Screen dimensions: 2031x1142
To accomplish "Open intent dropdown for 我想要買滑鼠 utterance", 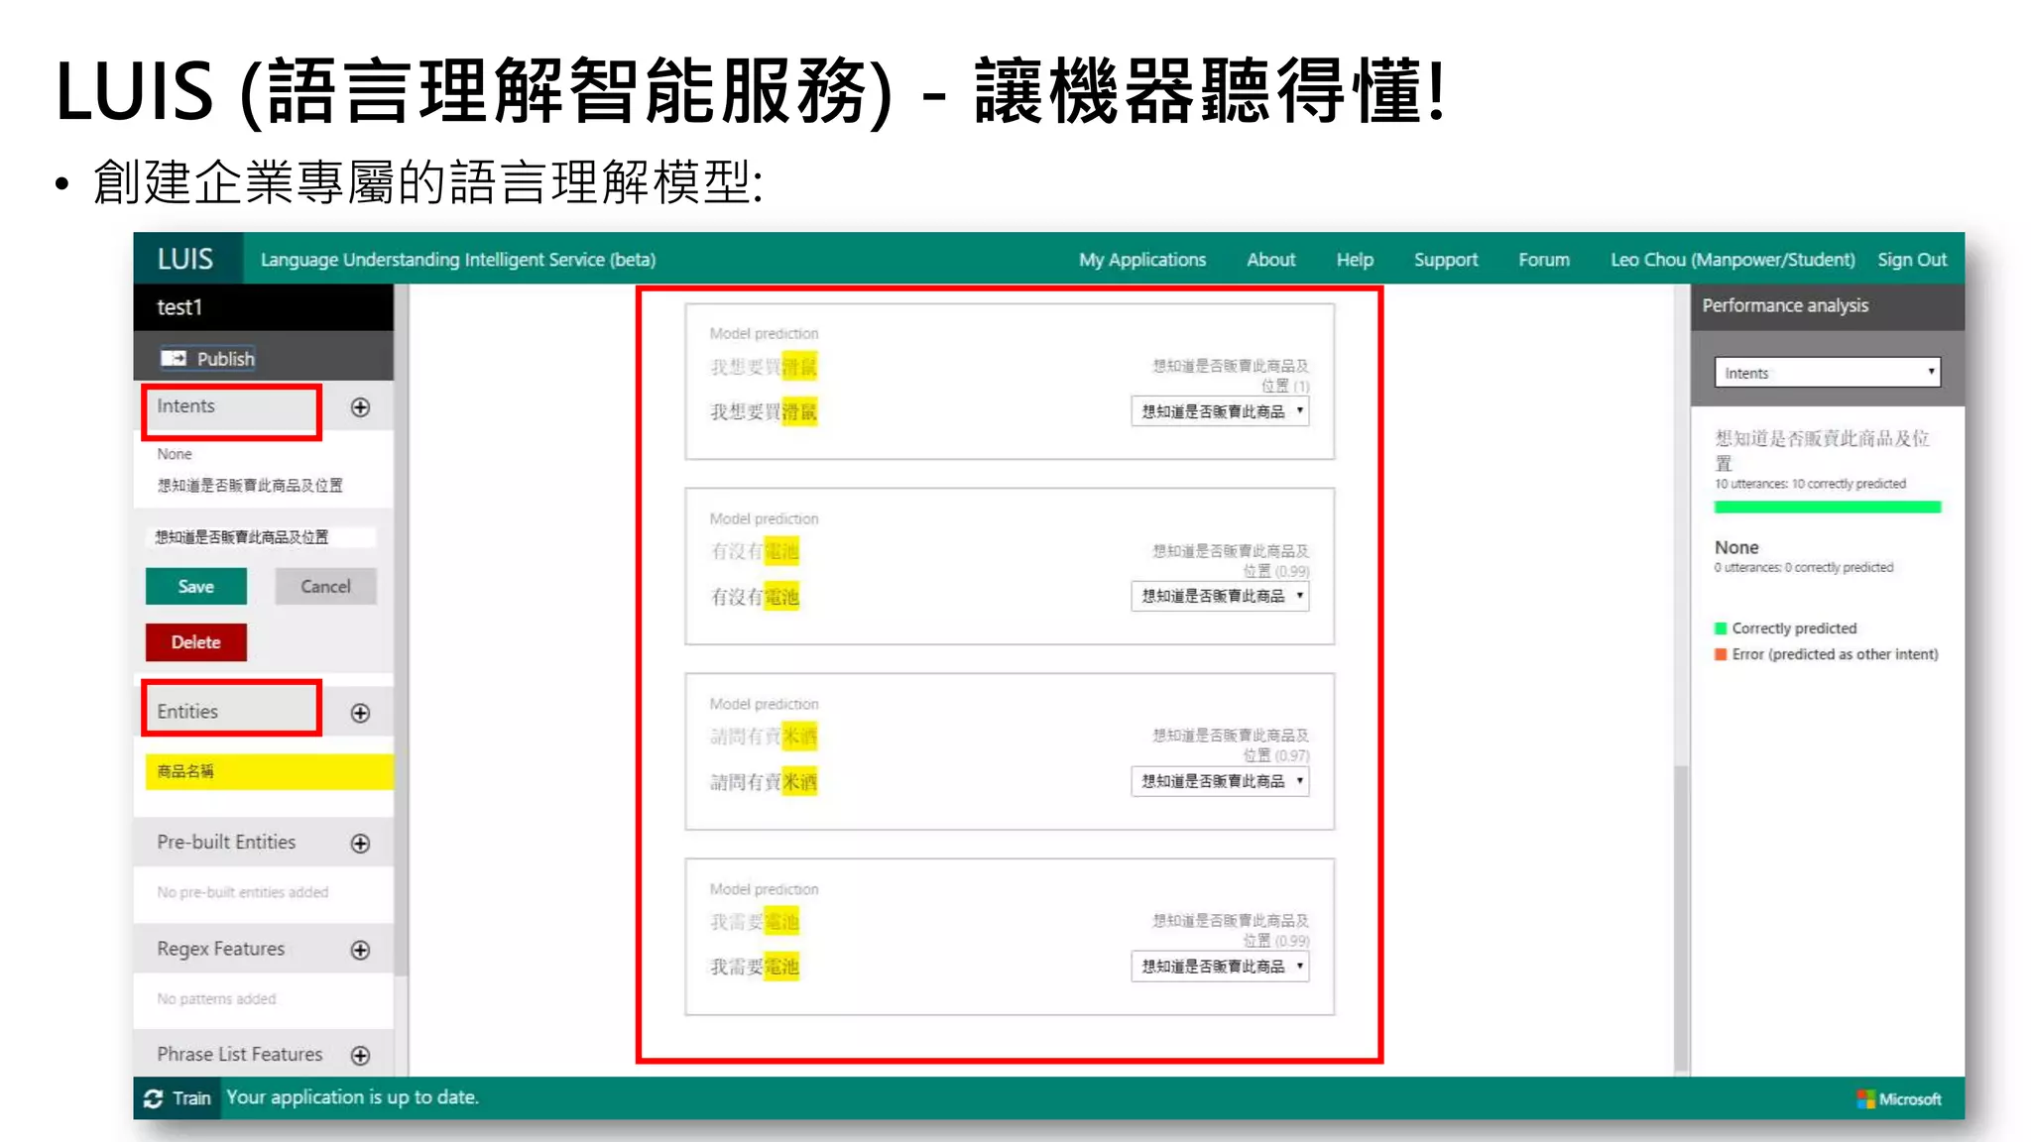I will click(x=1220, y=411).
